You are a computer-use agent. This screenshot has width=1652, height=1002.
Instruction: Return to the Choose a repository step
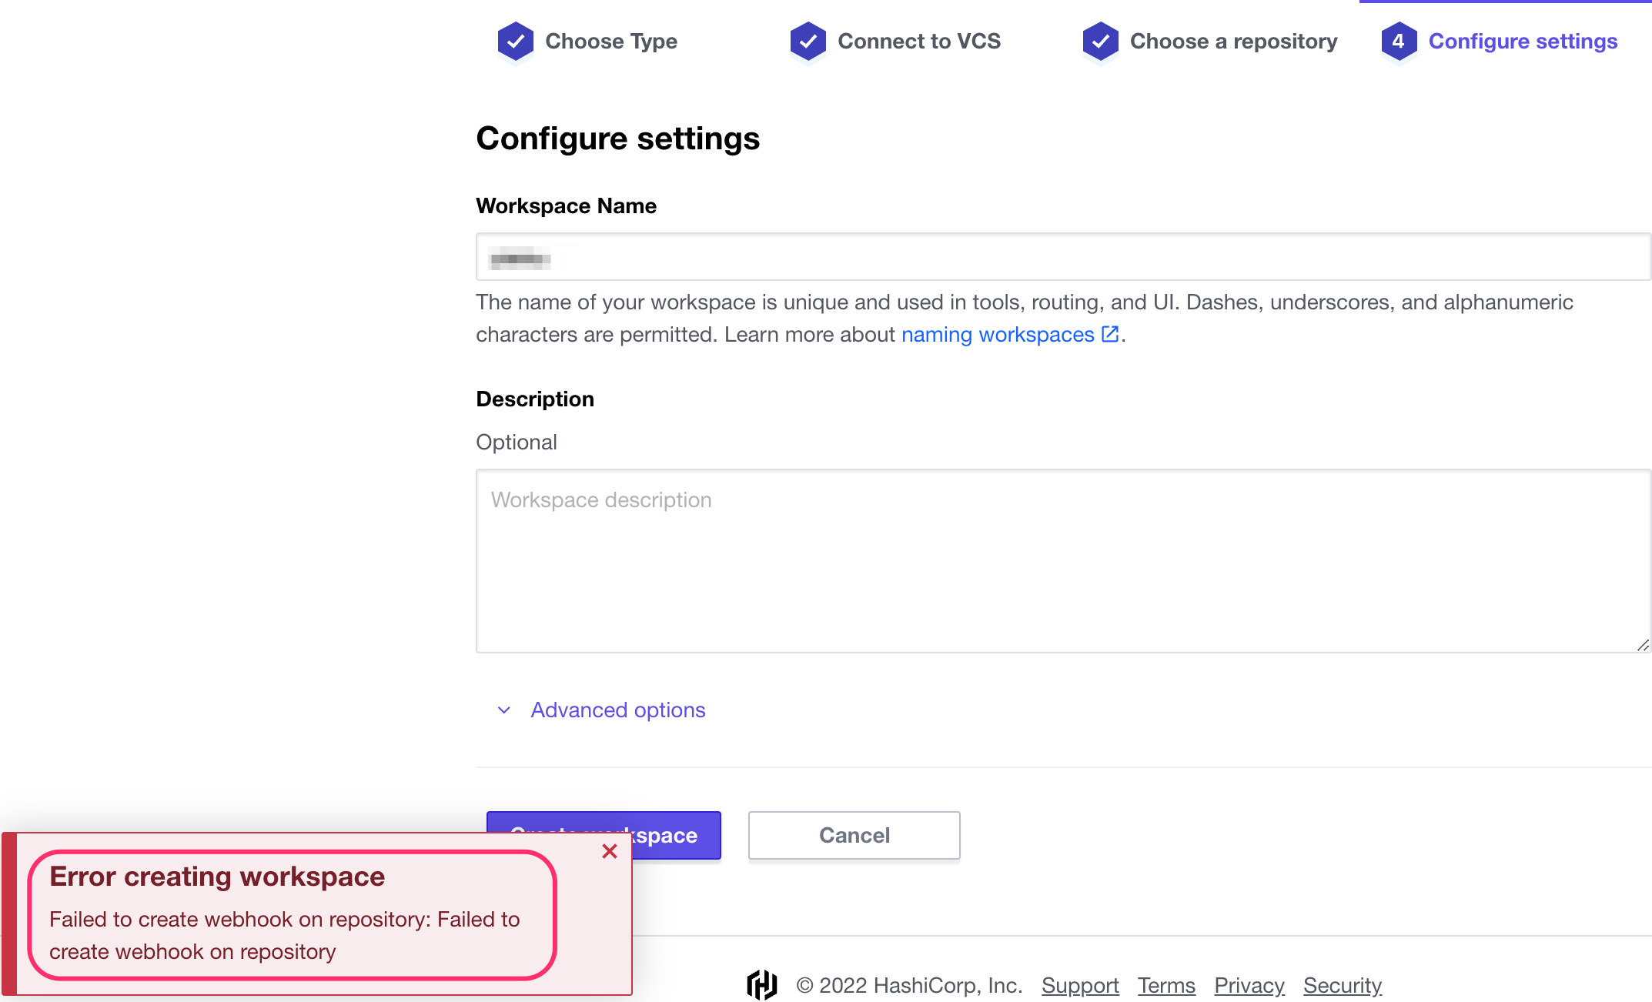click(1234, 42)
